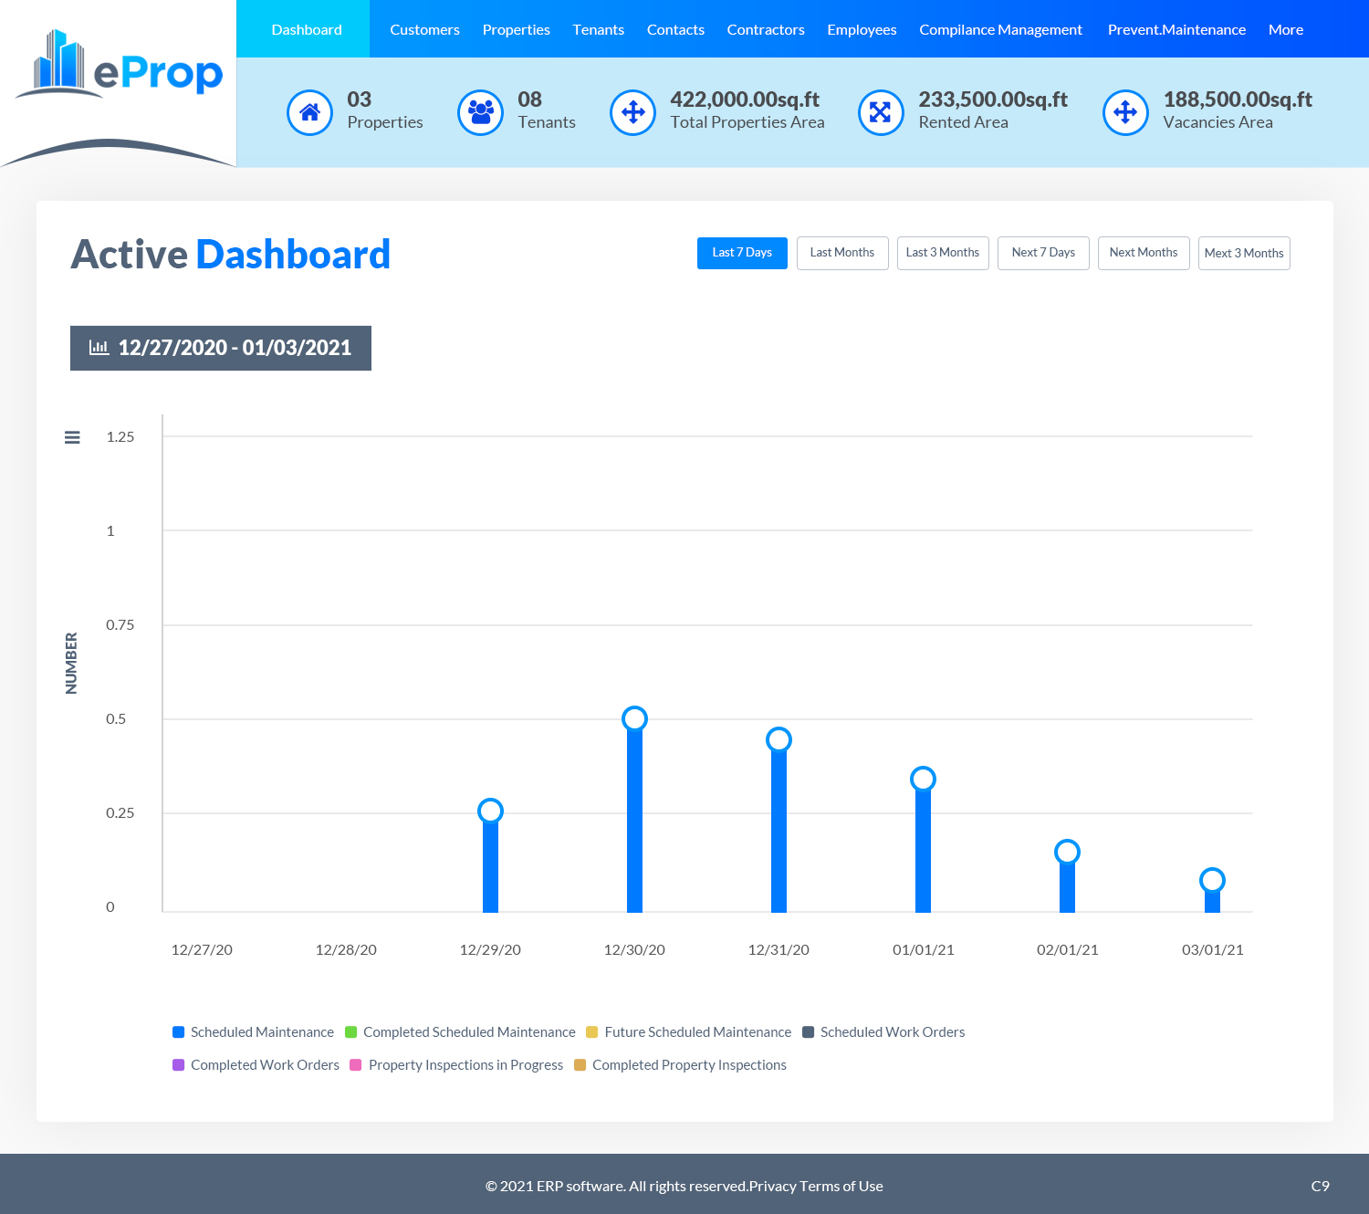This screenshot has width=1369, height=1214.
Task: Click the 12/30/20 data point marker
Action: 634,718
